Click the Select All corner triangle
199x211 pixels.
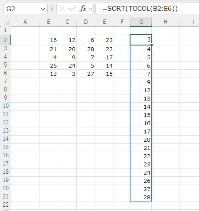(7, 22)
